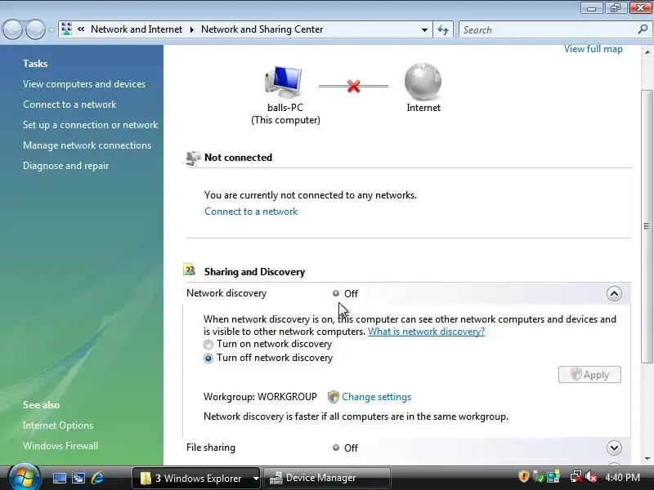Open View computers and devices task

84,84
